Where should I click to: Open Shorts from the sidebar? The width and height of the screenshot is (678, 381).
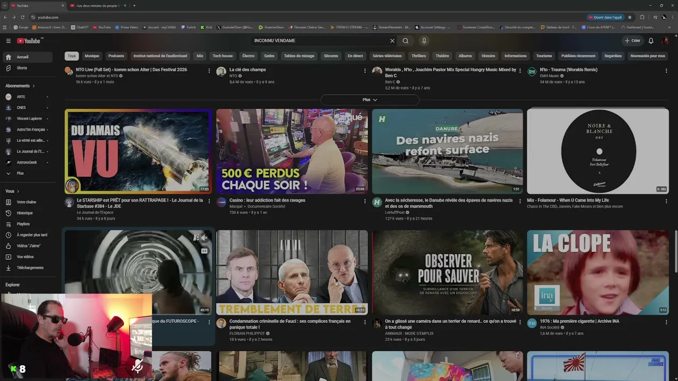pyautogui.click(x=28, y=68)
